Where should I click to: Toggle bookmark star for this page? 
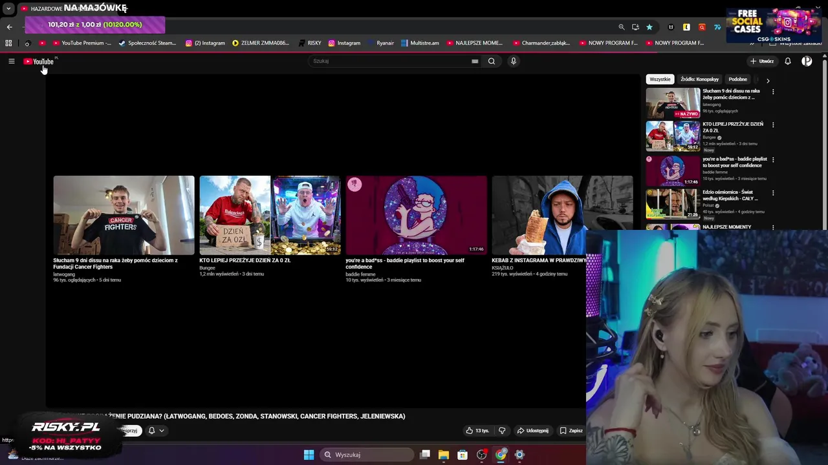(649, 27)
